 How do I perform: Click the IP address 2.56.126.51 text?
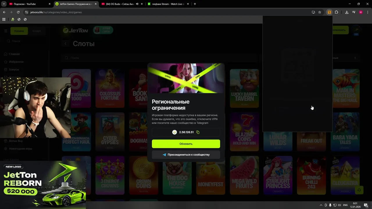[186, 132]
